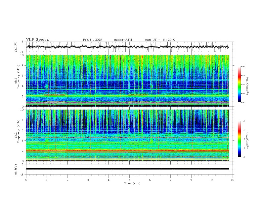Click the ch.1 'Frequency (kHz)' axis label
This screenshot has width=262, height=202.
(19, 77)
